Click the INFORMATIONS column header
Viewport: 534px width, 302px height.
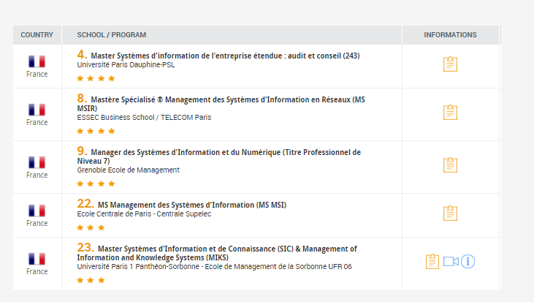(x=450, y=35)
